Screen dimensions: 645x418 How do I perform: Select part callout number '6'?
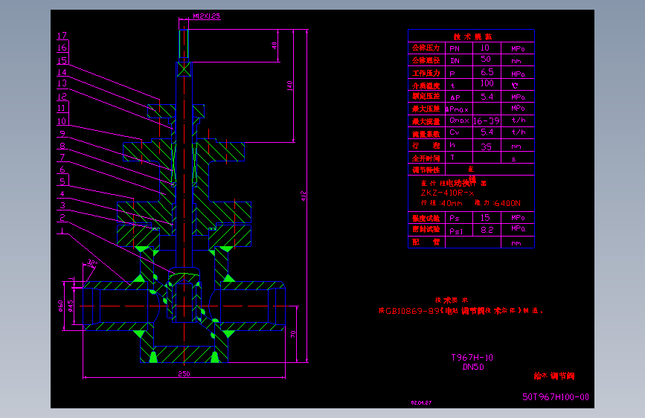[x=62, y=170]
